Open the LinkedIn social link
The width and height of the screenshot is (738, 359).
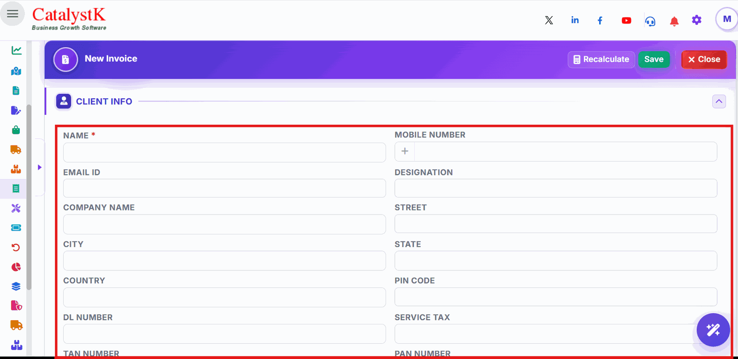tap(575, 20)
